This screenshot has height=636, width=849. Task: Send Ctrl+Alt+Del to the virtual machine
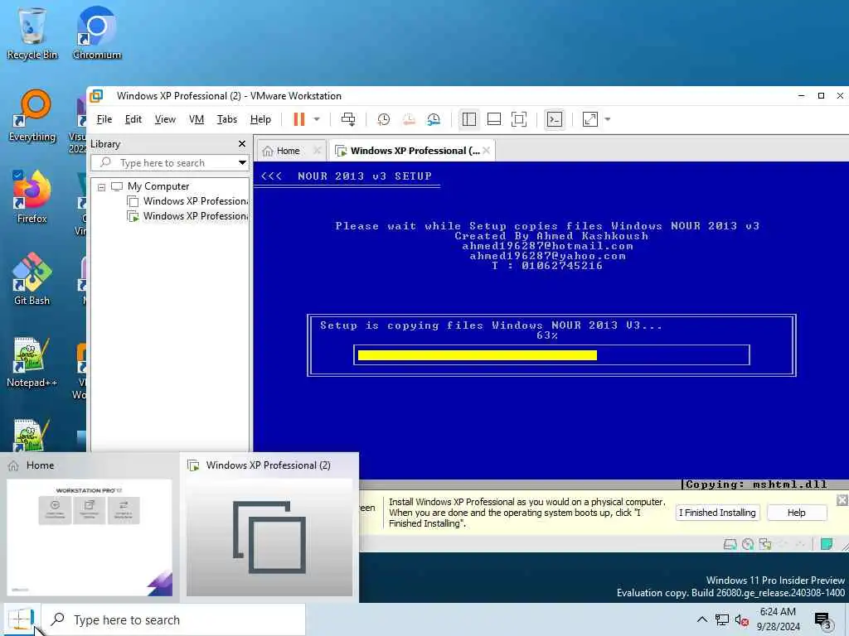348,119
